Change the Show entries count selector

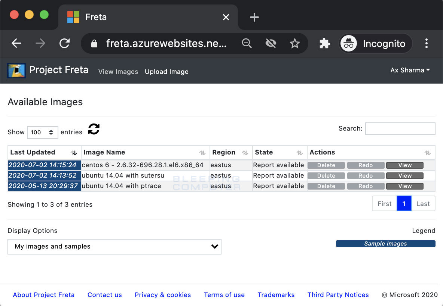(x=42, y=132)
